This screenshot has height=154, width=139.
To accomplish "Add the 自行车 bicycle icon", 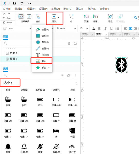I will coord(72,148).
